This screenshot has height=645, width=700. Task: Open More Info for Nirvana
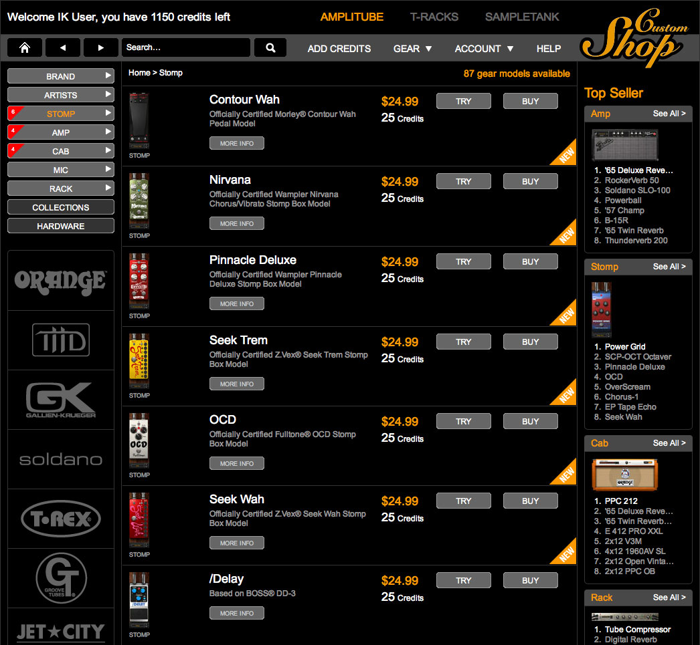237,223
